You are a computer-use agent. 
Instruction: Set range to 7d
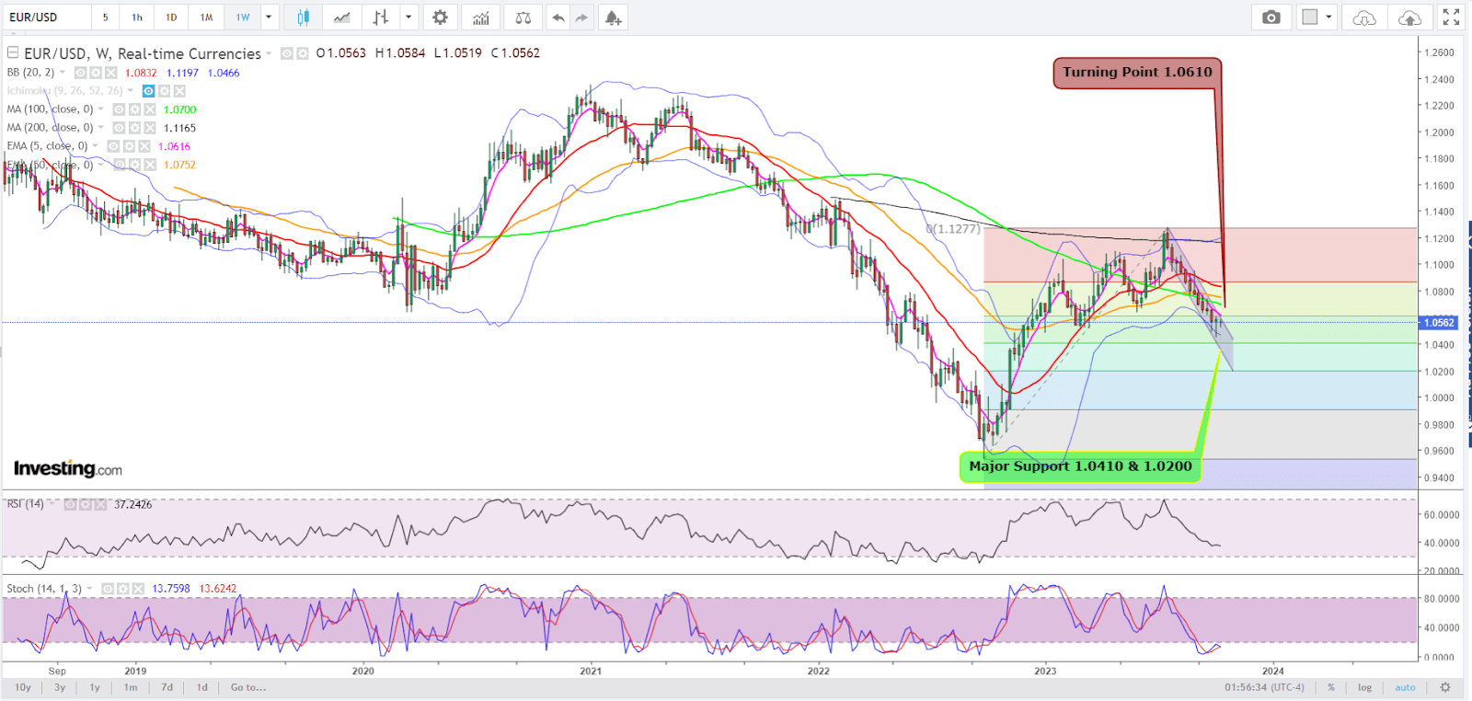coord(167,687)
